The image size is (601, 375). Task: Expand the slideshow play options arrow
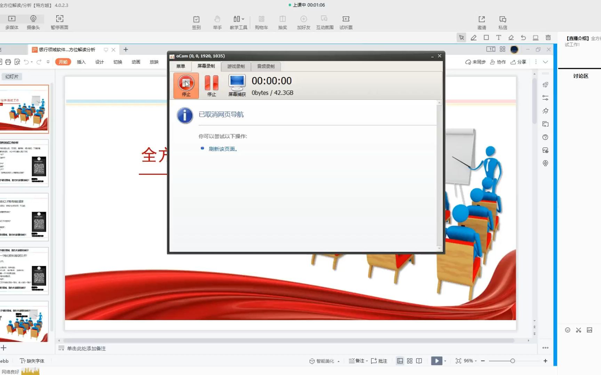pos(445,361)
